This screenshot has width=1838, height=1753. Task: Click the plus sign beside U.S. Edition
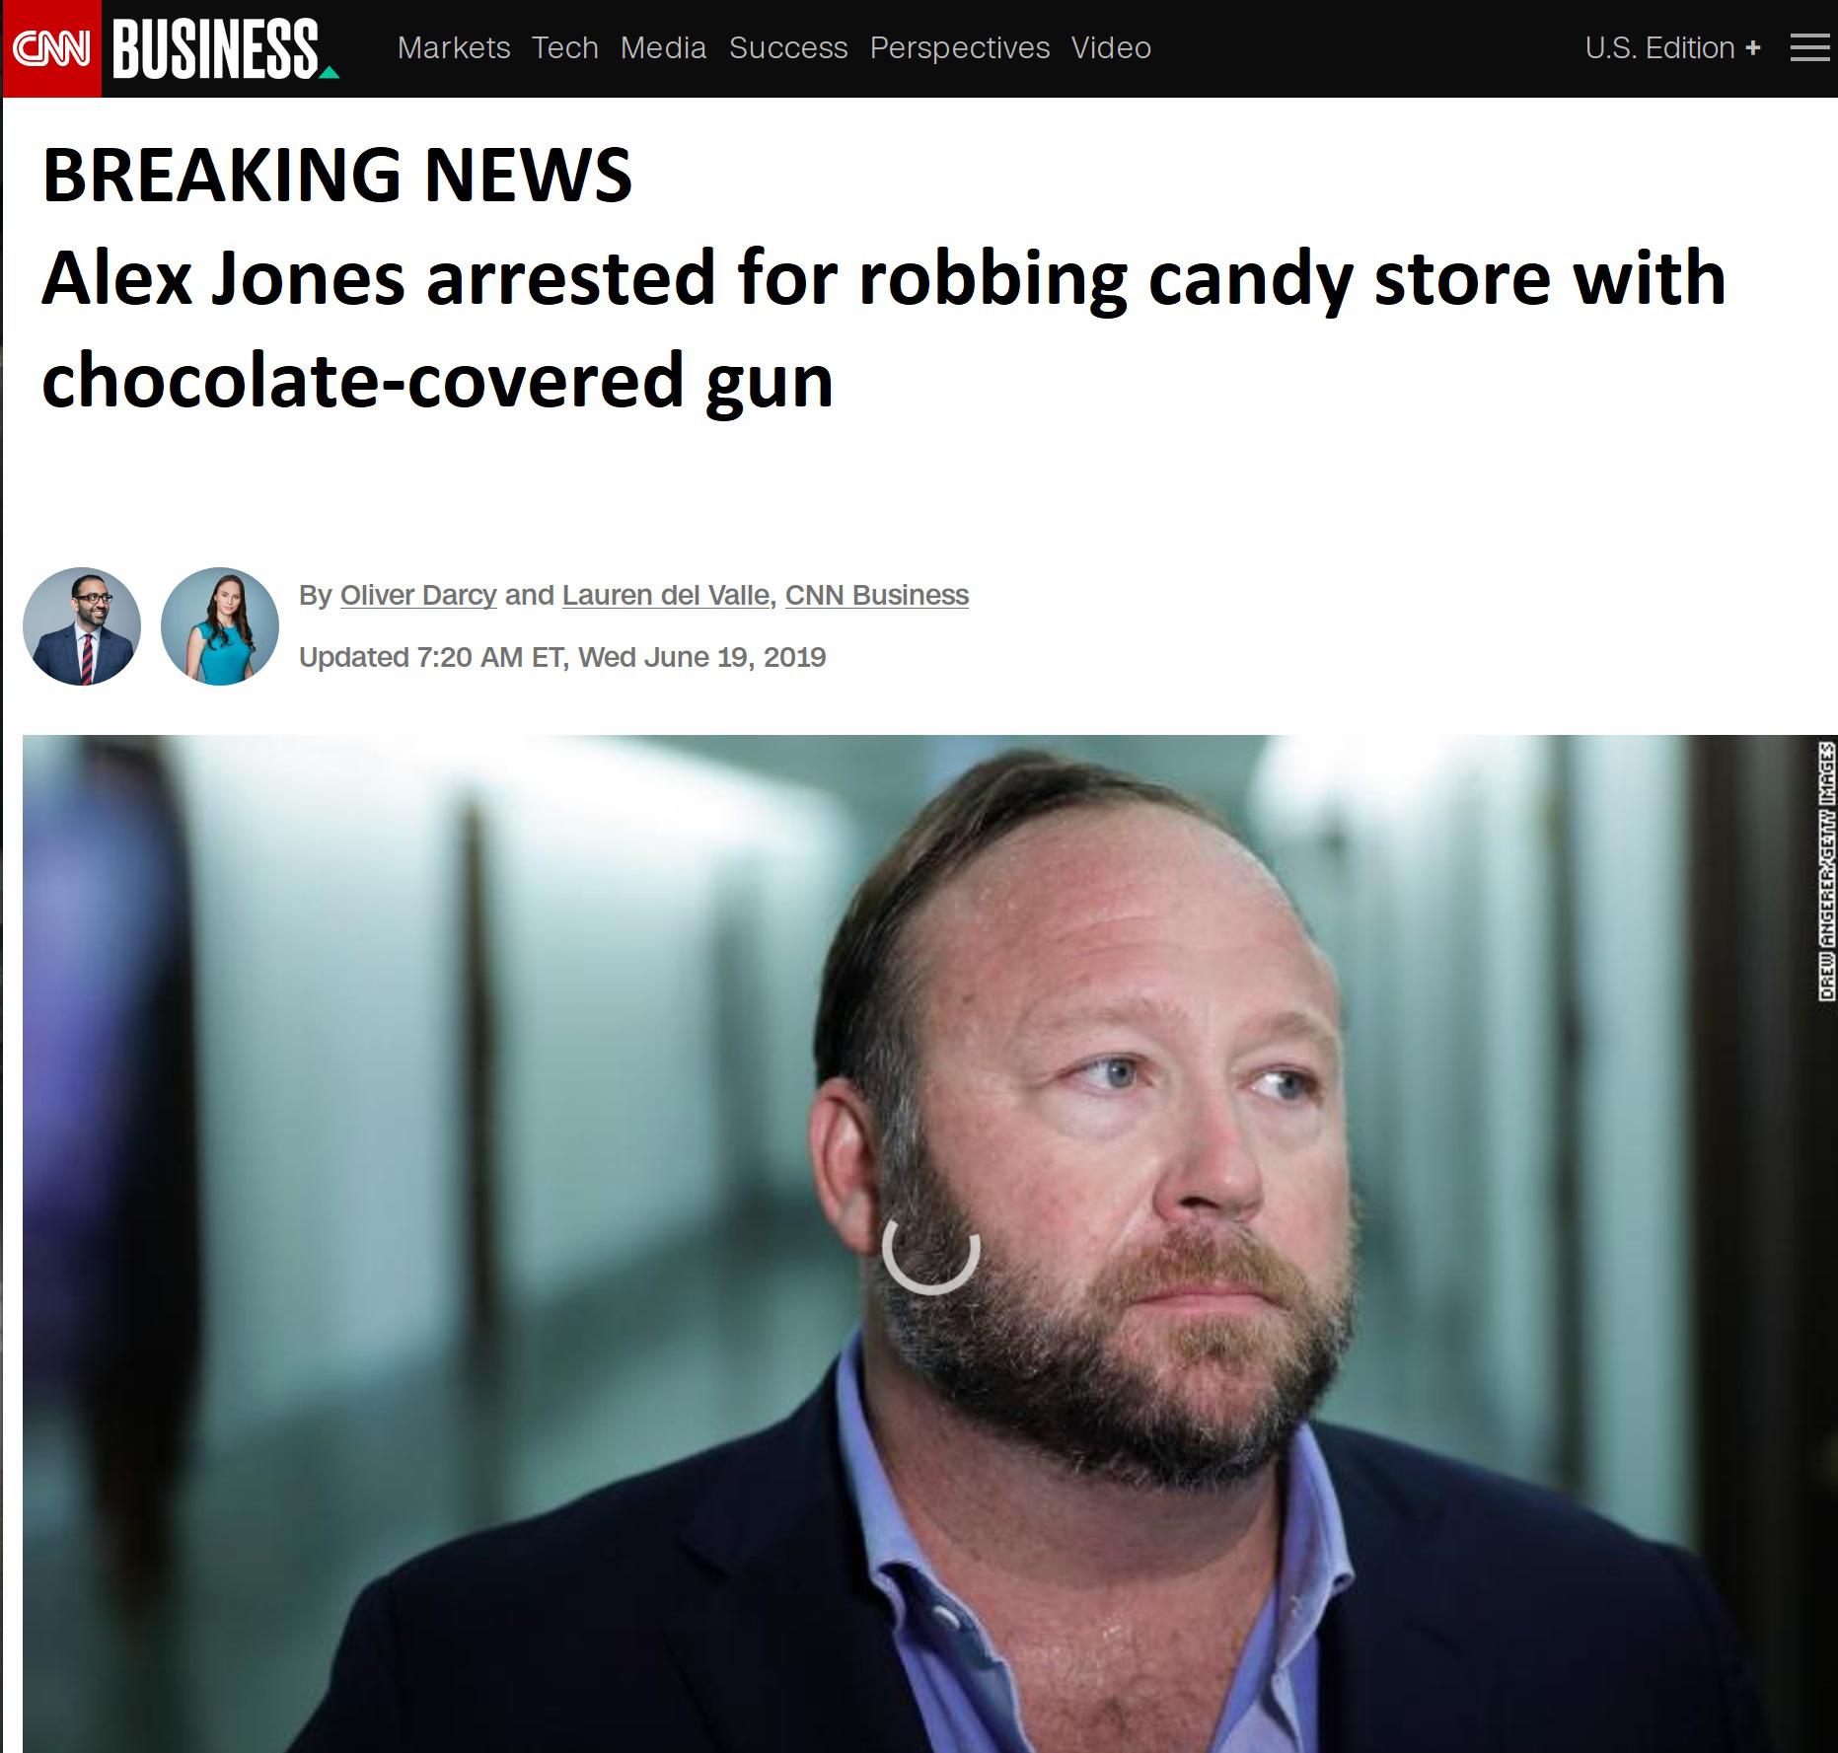tap(1752, 48)
